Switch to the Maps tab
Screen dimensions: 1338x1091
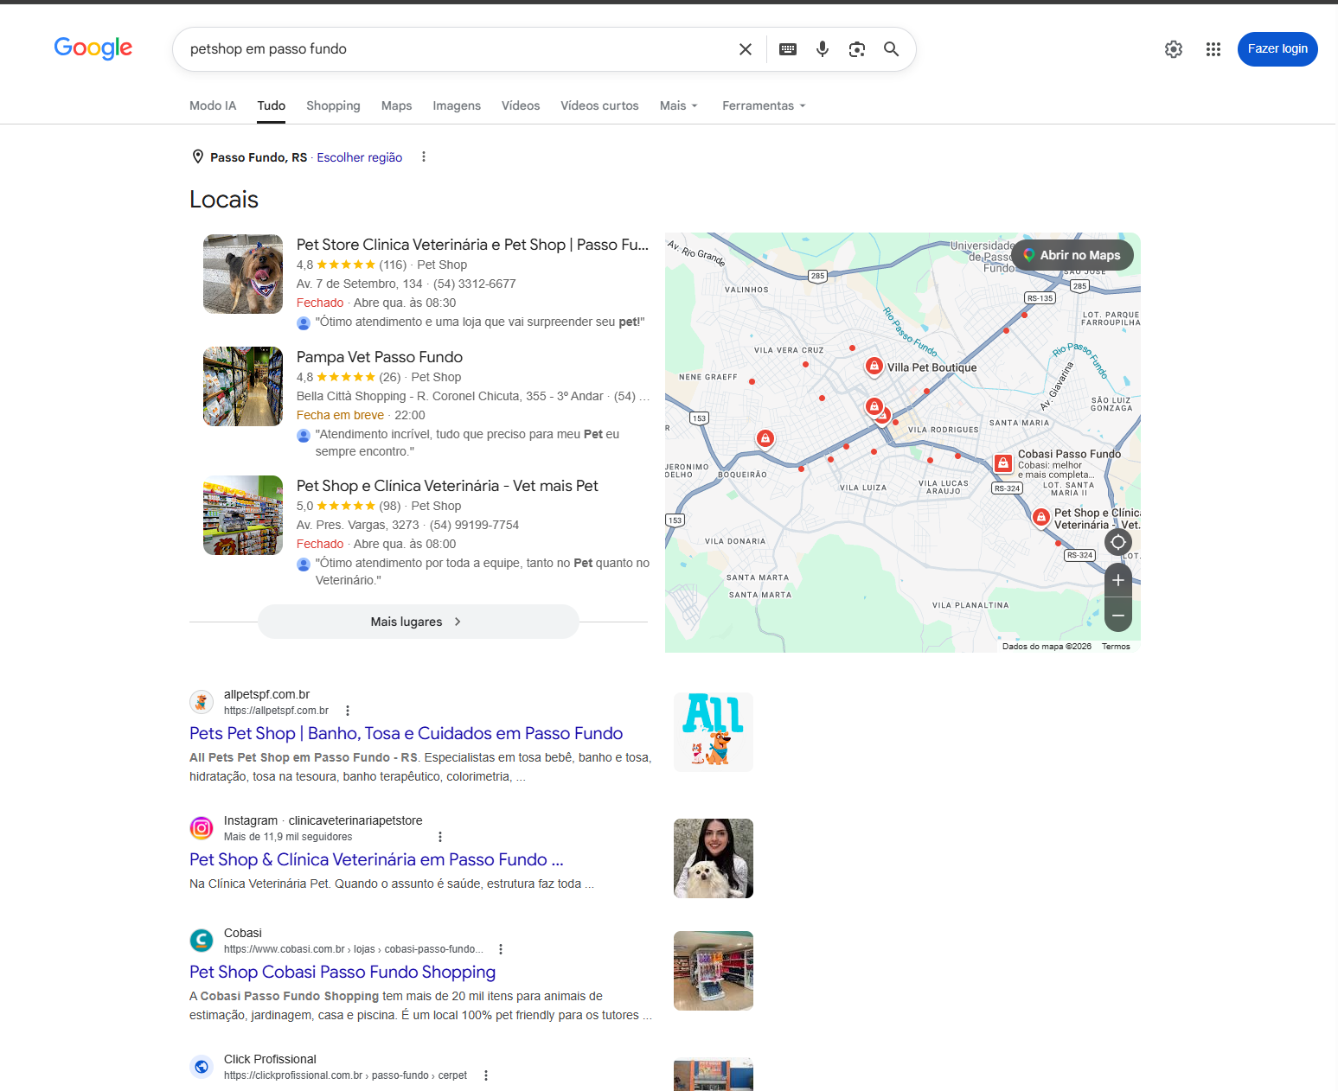pos(396,105)
